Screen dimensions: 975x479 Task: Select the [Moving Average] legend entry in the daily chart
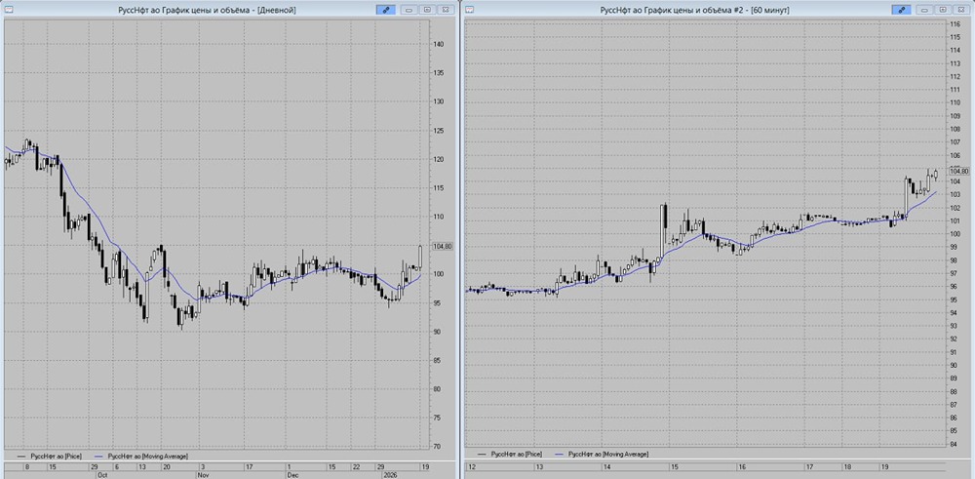tap(141, 456)
